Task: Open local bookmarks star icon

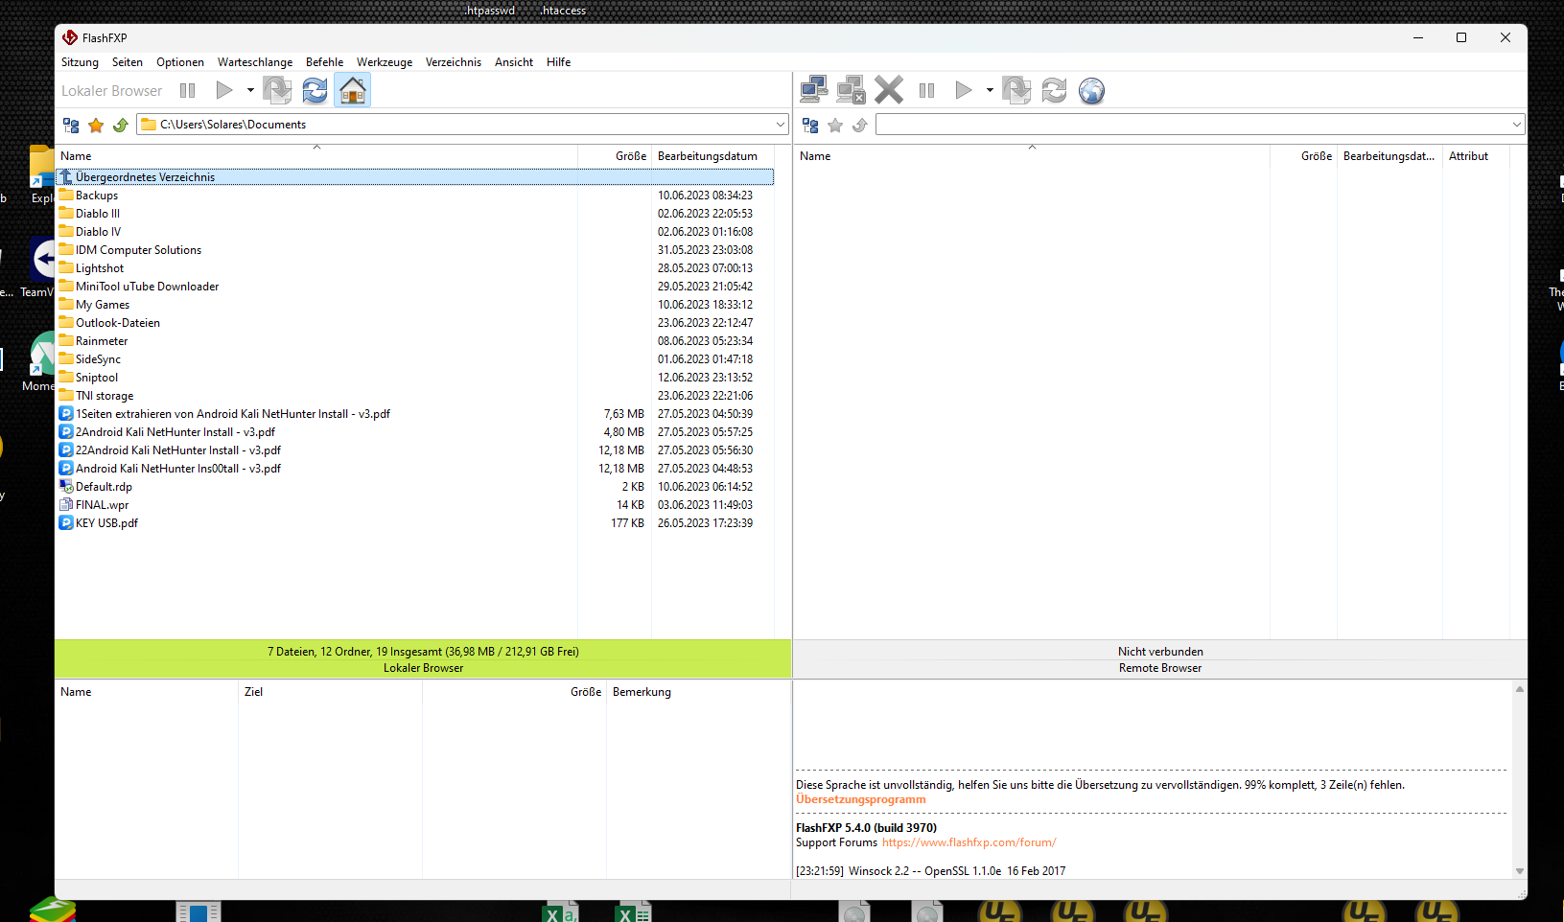Action: (x=96, y=126)
